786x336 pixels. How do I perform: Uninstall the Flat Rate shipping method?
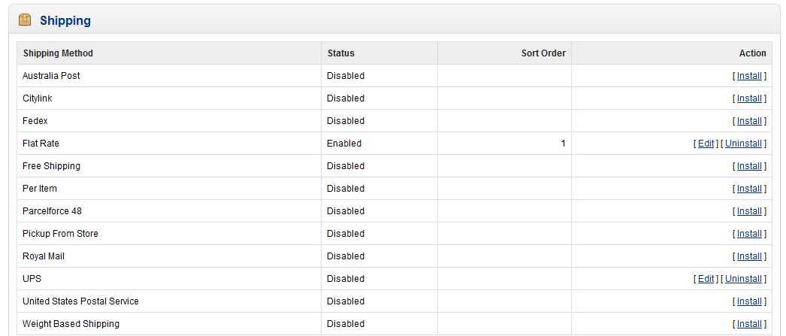tap(743, 144)
